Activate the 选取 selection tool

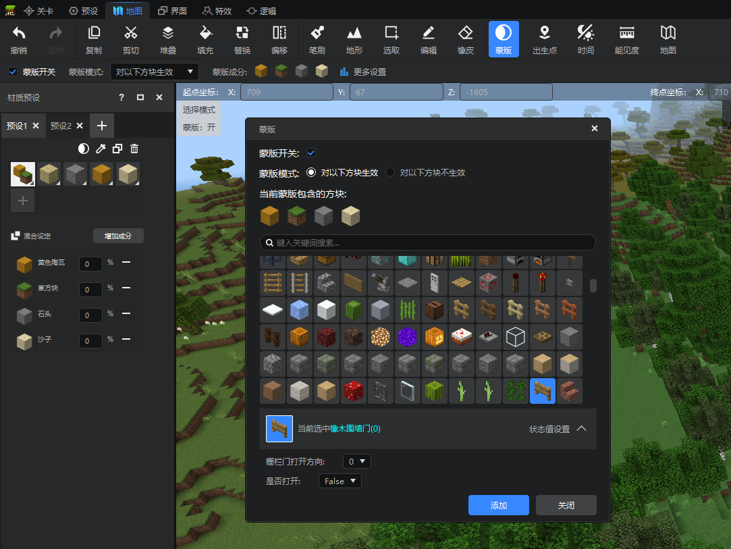[x=391, y=39]
